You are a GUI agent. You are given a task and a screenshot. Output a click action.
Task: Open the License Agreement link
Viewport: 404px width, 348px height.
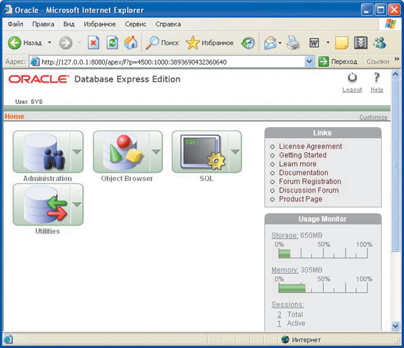(310, 146)
